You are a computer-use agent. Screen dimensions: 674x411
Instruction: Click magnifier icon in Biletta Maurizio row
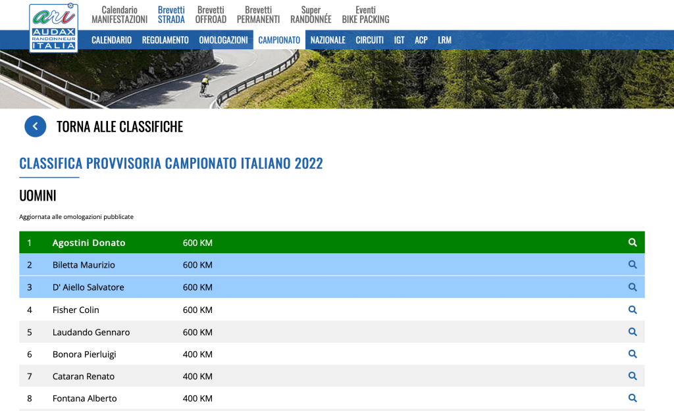click(633, 265)
